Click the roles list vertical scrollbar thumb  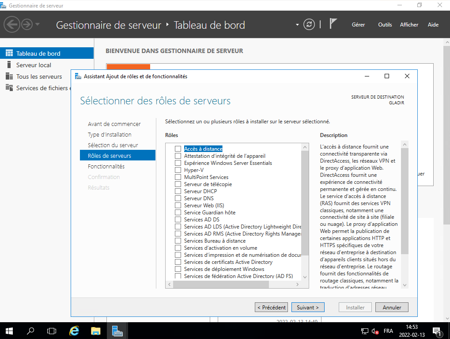[x=305, y=203]
